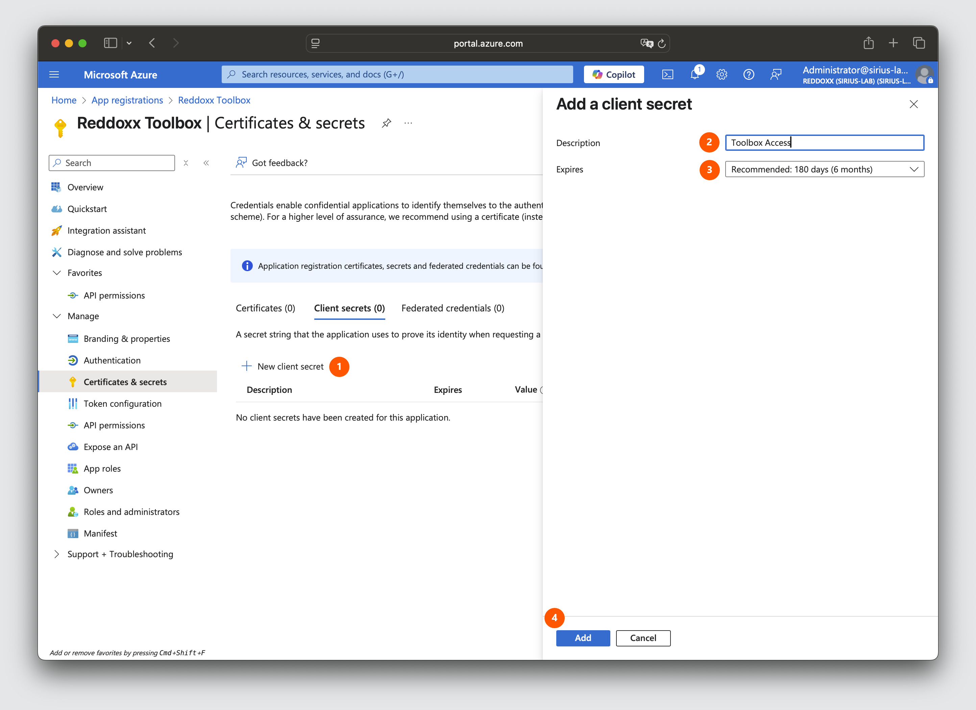Open Safari sidebar dropdown arrow
The height and width of the screenshot is (710, 976).
coord(129,43)
